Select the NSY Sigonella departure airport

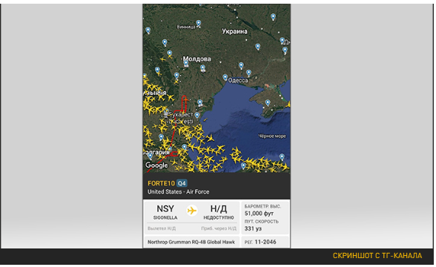pos(165,212)
